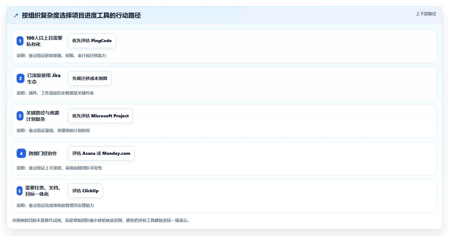
Task: Click the 上下游路径 label at top right
Action: click(x=426, y=14)
